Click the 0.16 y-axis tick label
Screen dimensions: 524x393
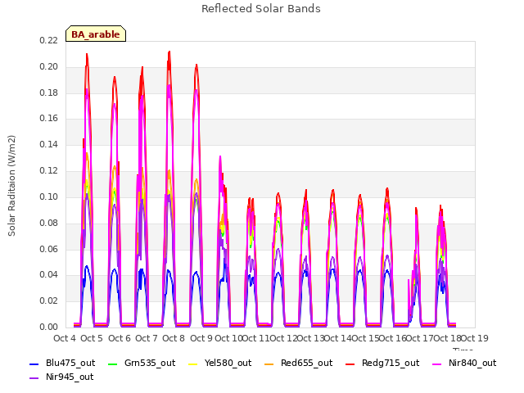coord(48,118)
